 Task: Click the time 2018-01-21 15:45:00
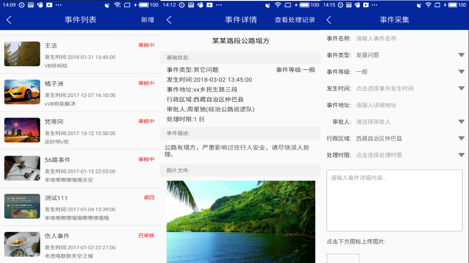point(91,57)
